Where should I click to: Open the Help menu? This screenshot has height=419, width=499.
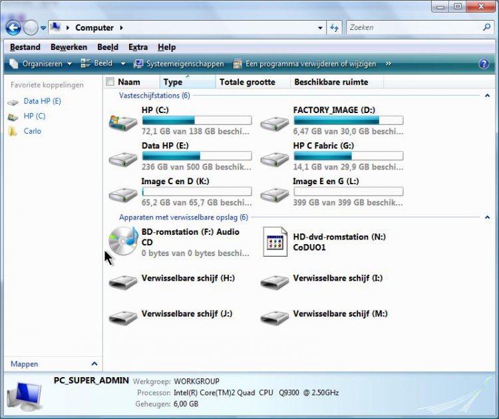pyautogui.click(x=167, y=47)
